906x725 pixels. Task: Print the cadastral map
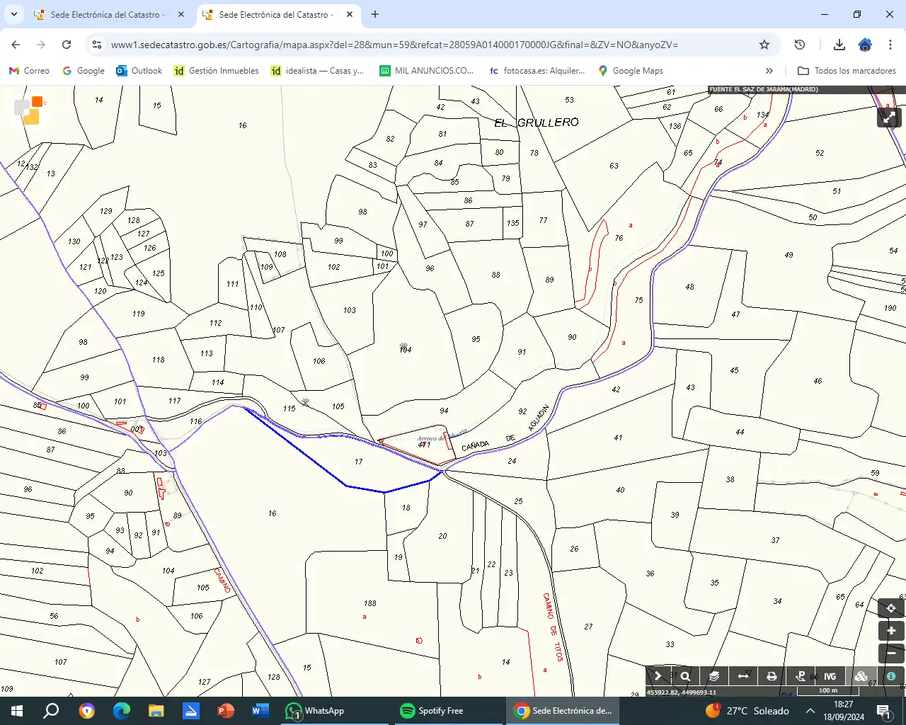(x=772, y=676)
